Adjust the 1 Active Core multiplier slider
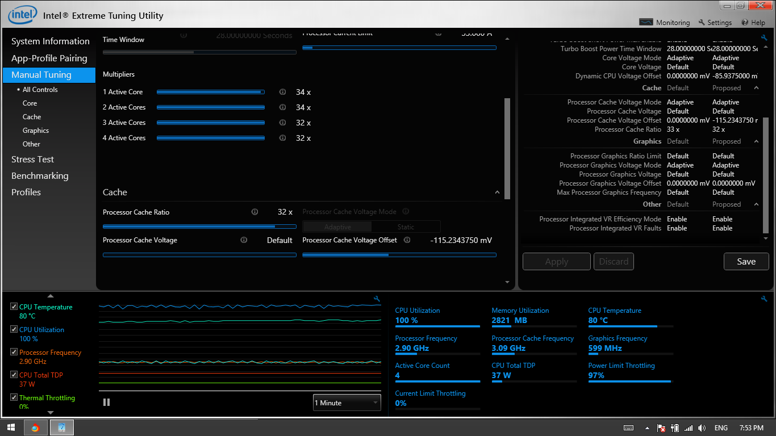This screenshot has height=436, width=776. [211, 92]
